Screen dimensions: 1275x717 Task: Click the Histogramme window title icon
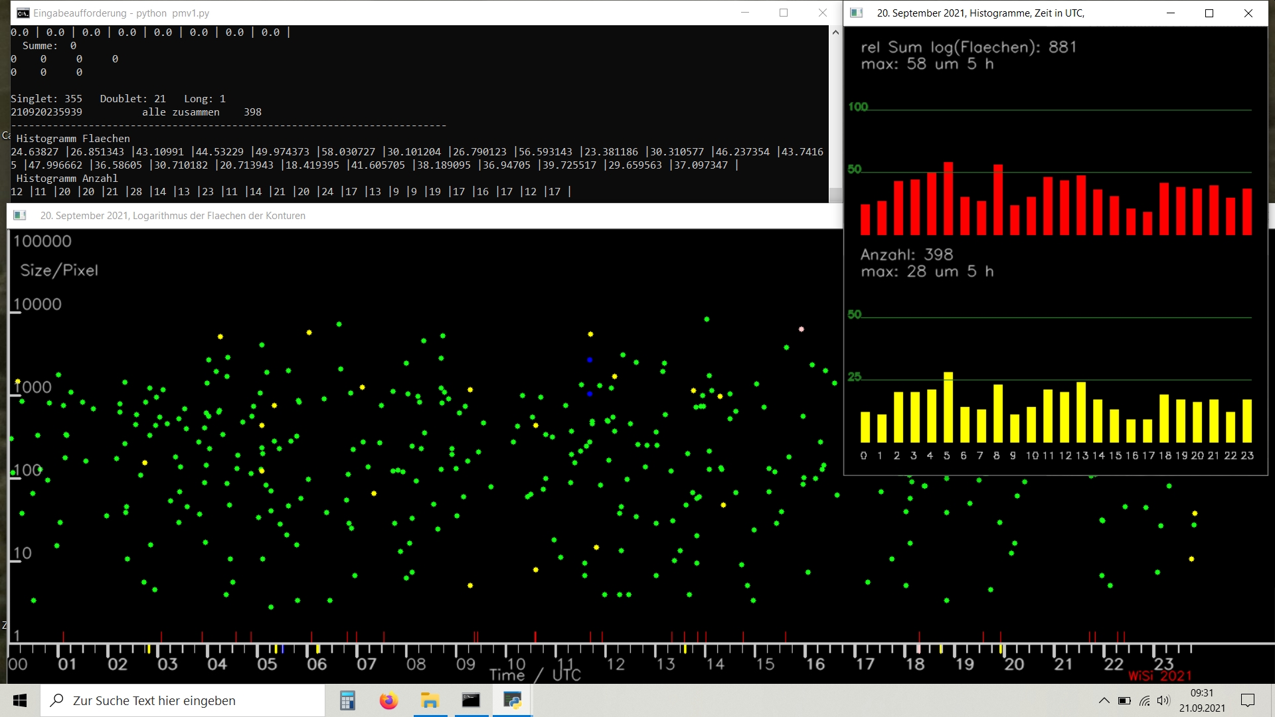tap(857, 13)
